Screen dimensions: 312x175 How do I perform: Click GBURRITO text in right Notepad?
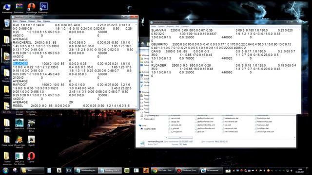pos(159,44)
